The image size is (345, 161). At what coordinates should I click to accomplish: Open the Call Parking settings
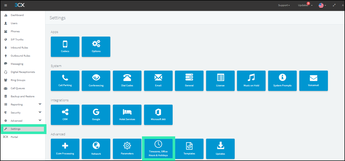65,81
